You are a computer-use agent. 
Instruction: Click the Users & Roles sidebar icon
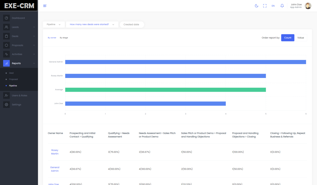(7, 95)
